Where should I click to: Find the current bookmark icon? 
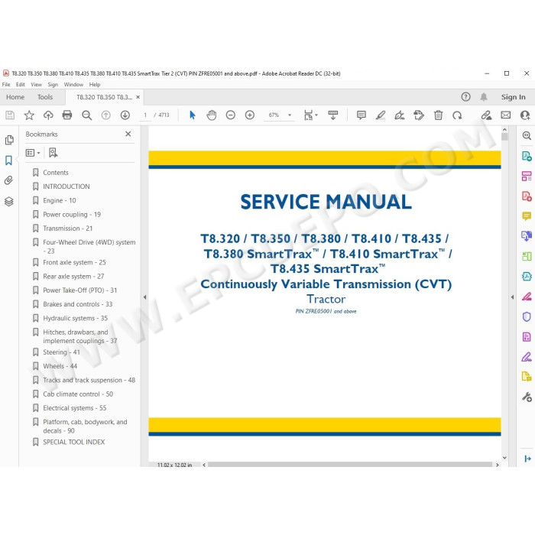pyautogui.click(x=53, y=153)
